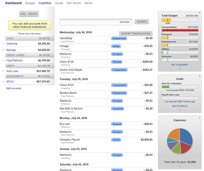Image resolution: width=204 pixels, height=171 pixels.
Task: Select the Company Payroll transaction
Action: click(x=106, y=141)
